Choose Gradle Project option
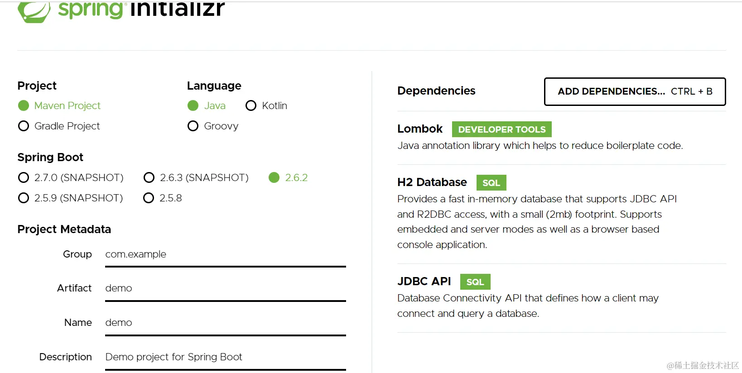Viewport: 742px width, 373px height. point(24,126)
